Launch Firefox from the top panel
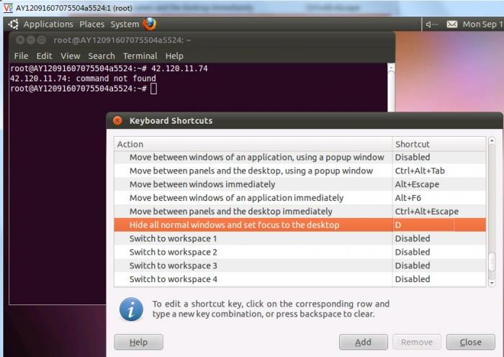The image size is (504, 357). click(x=149, y=24)
